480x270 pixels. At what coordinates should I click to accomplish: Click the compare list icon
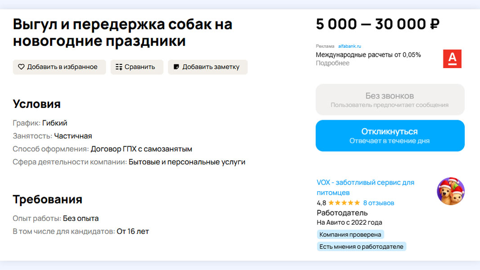click(x=119, y=67)
